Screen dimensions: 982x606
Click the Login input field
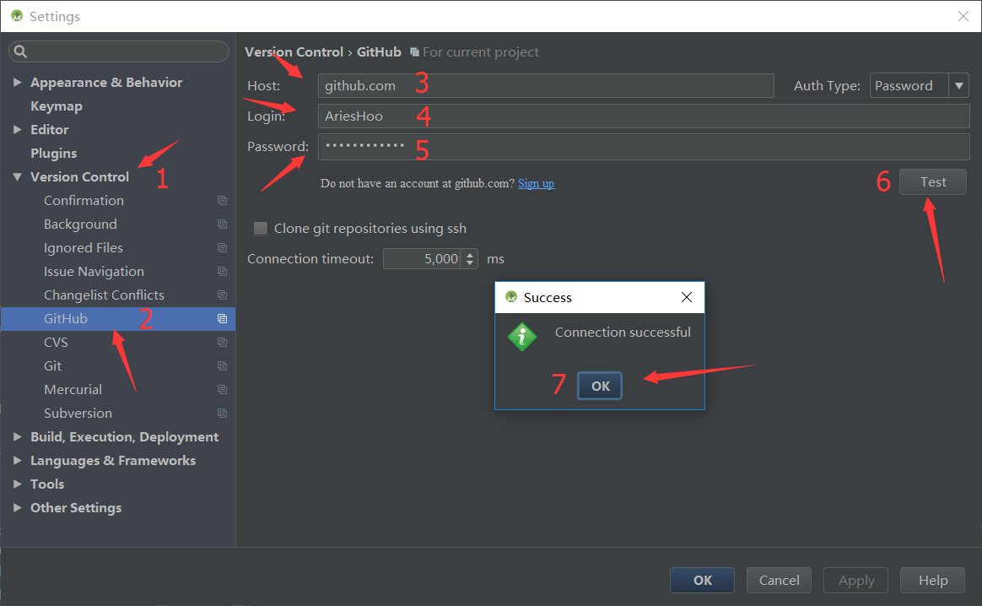pos(644,116)
